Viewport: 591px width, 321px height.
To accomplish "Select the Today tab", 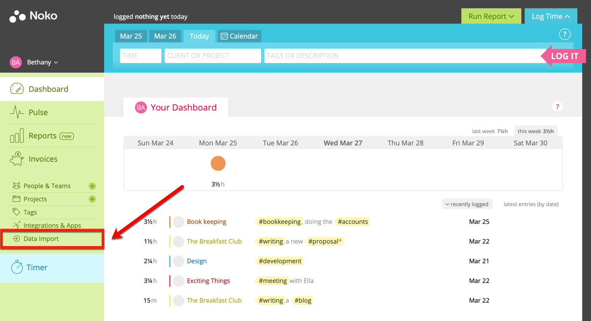I will (199, 36).
